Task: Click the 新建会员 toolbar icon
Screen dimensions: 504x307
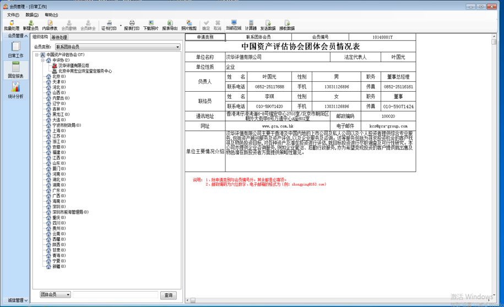Action: (31, 25)
